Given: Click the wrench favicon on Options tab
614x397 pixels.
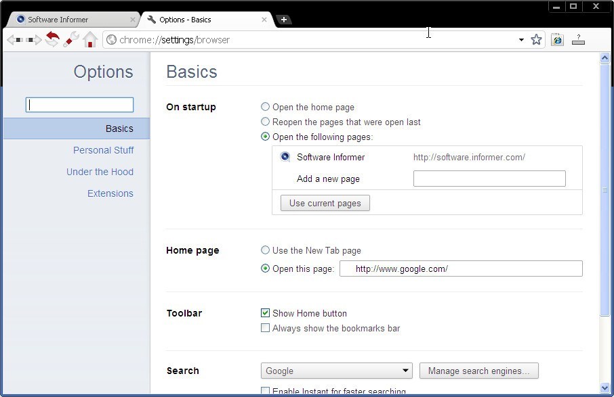Looking at the screenshot, I should pyautogui.click(x=152, y=20).
